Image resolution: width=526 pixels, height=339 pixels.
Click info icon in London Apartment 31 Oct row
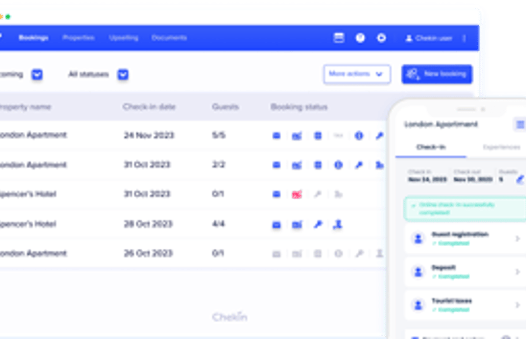(x=338, y=165)
